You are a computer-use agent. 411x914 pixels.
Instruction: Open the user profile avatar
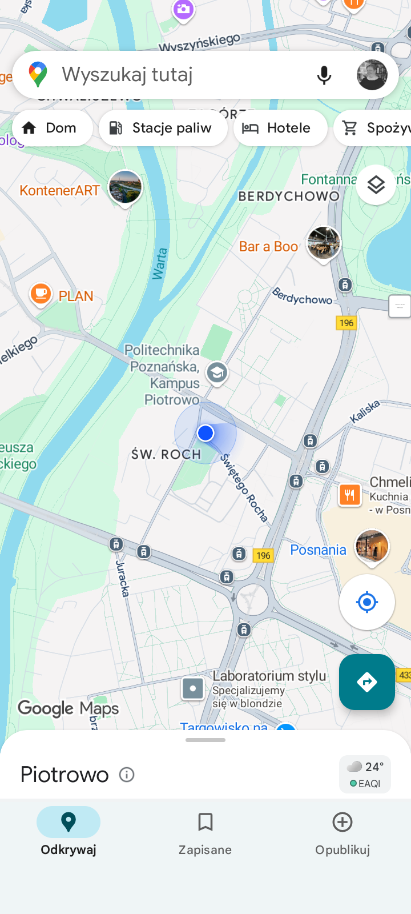pyautogui.click(x=372, y=75)
